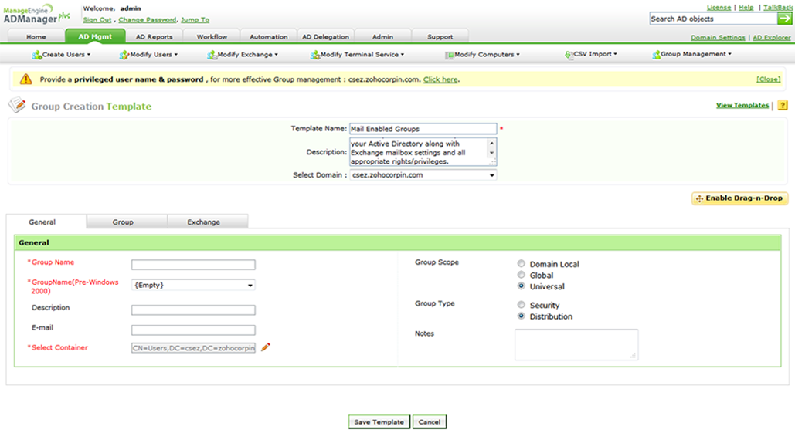Choose the Global group scope option
Screen dimensions: 795x433
522,275
